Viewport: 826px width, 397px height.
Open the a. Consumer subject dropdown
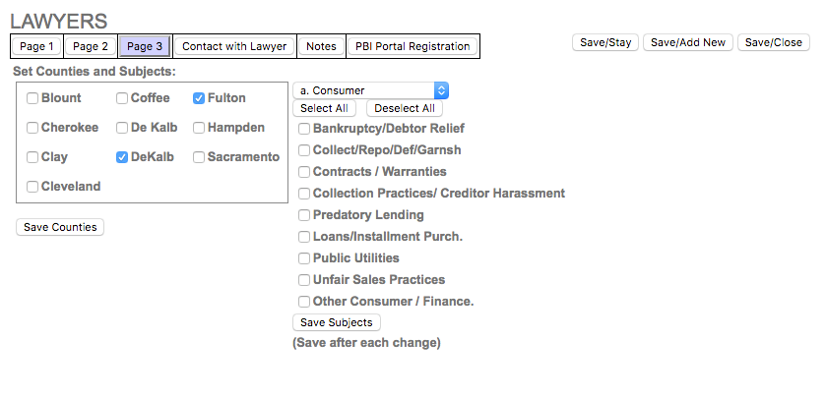point(371,90)
